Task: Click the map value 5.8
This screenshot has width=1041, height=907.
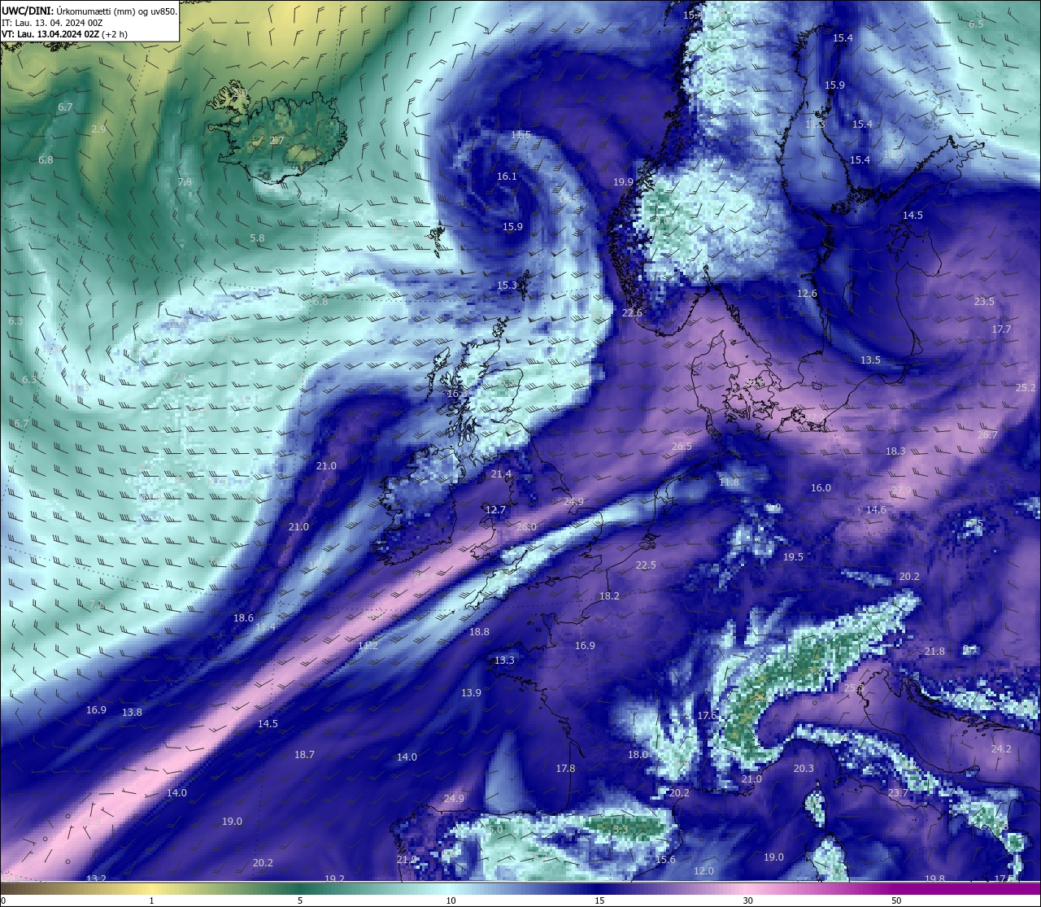Action: coord(257,238)
